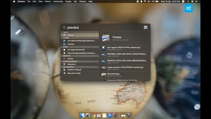Open the Window menu
Screen dimensions: 211x119
[x=83, y=1]
